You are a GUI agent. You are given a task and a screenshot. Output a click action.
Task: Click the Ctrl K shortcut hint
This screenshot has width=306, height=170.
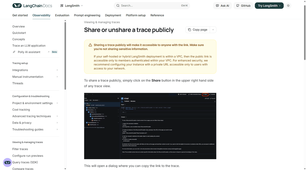tap(184, 6)
